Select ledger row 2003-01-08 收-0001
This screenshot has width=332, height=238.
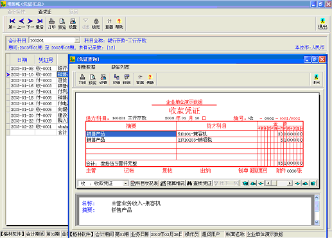(37, 69)
